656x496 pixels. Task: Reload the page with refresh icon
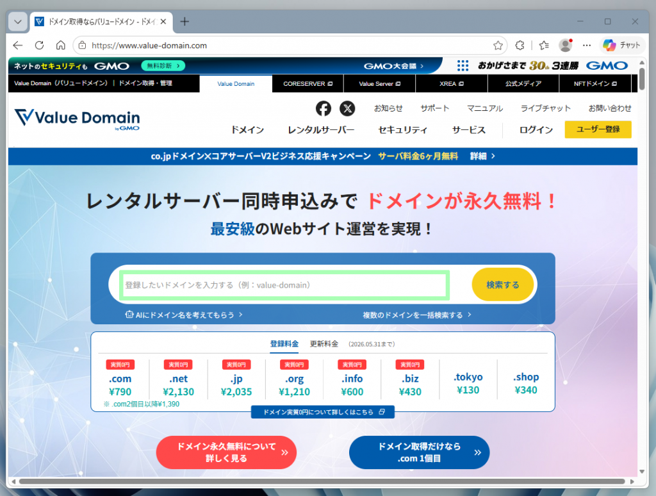[x=39, y=45]
